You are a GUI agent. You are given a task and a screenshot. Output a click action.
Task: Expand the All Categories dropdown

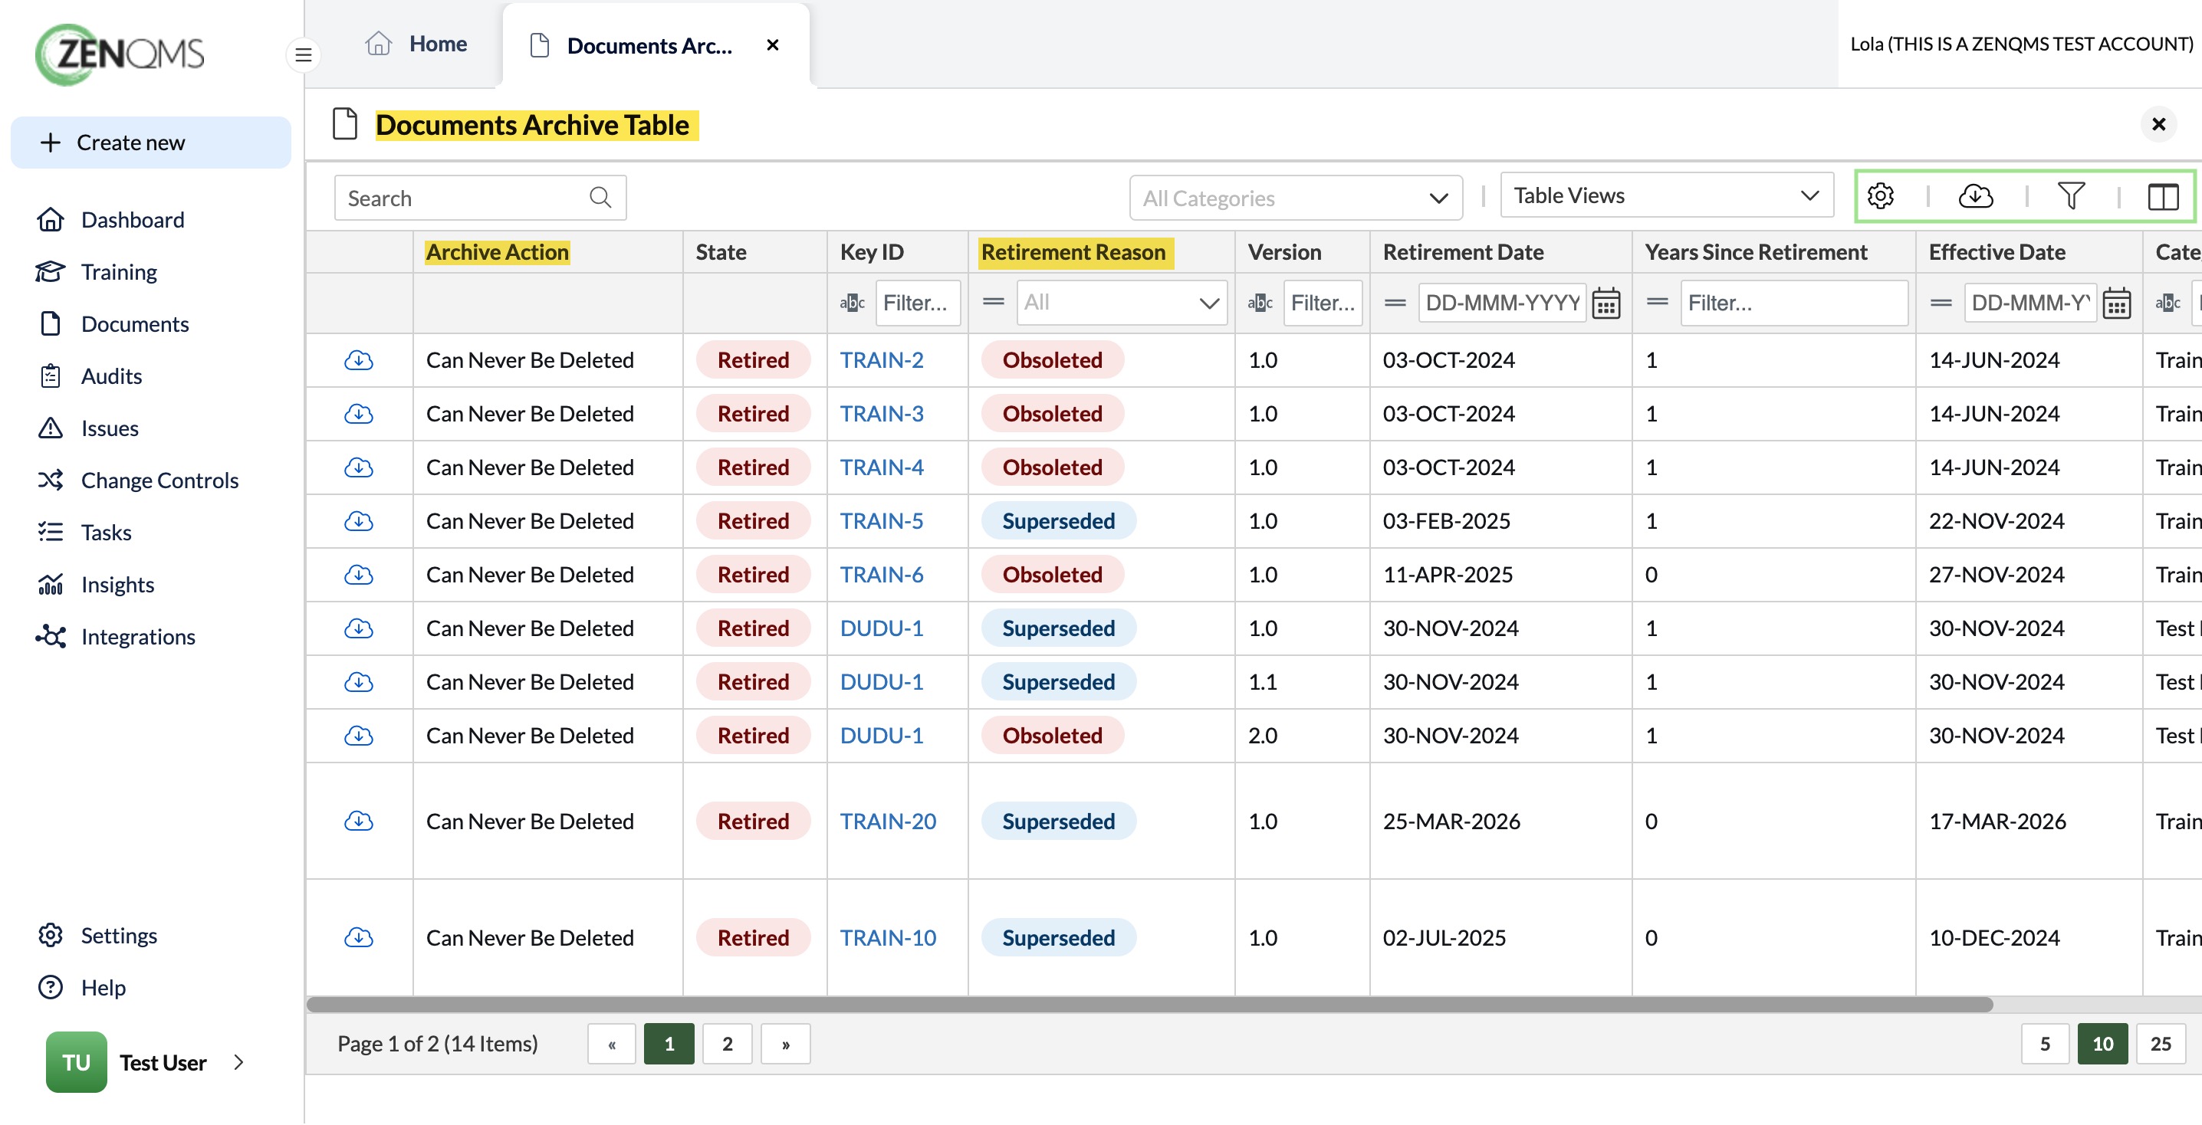click(1295, 198)
